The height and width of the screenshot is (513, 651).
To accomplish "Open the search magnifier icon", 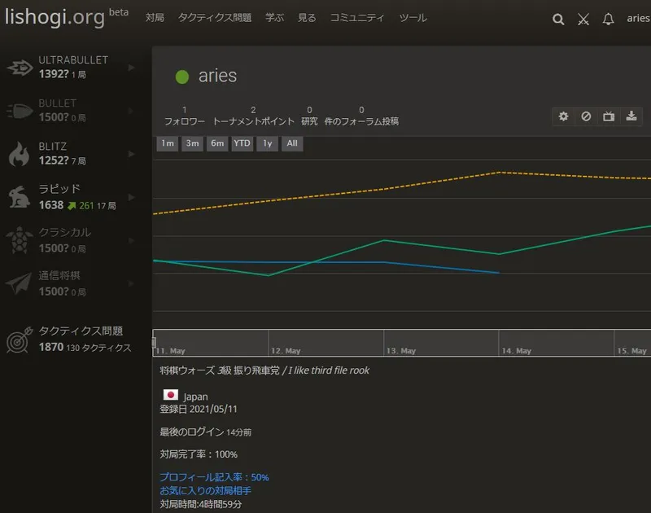I will tap(558, 19).
